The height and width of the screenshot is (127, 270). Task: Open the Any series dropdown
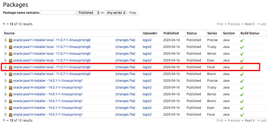tap(115, 13)
